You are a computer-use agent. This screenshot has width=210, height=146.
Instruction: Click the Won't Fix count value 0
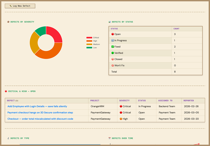click(175, 65)
